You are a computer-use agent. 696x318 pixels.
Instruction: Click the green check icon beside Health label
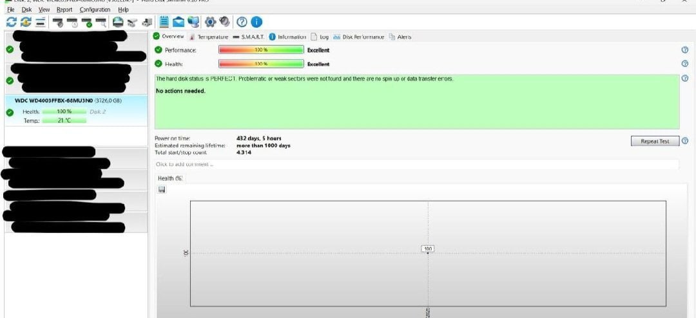[158, 64]
